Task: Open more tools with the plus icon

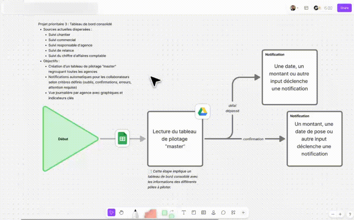Action: (243, 212)
